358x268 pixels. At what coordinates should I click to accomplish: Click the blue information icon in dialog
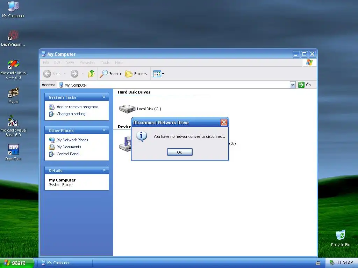142,136
